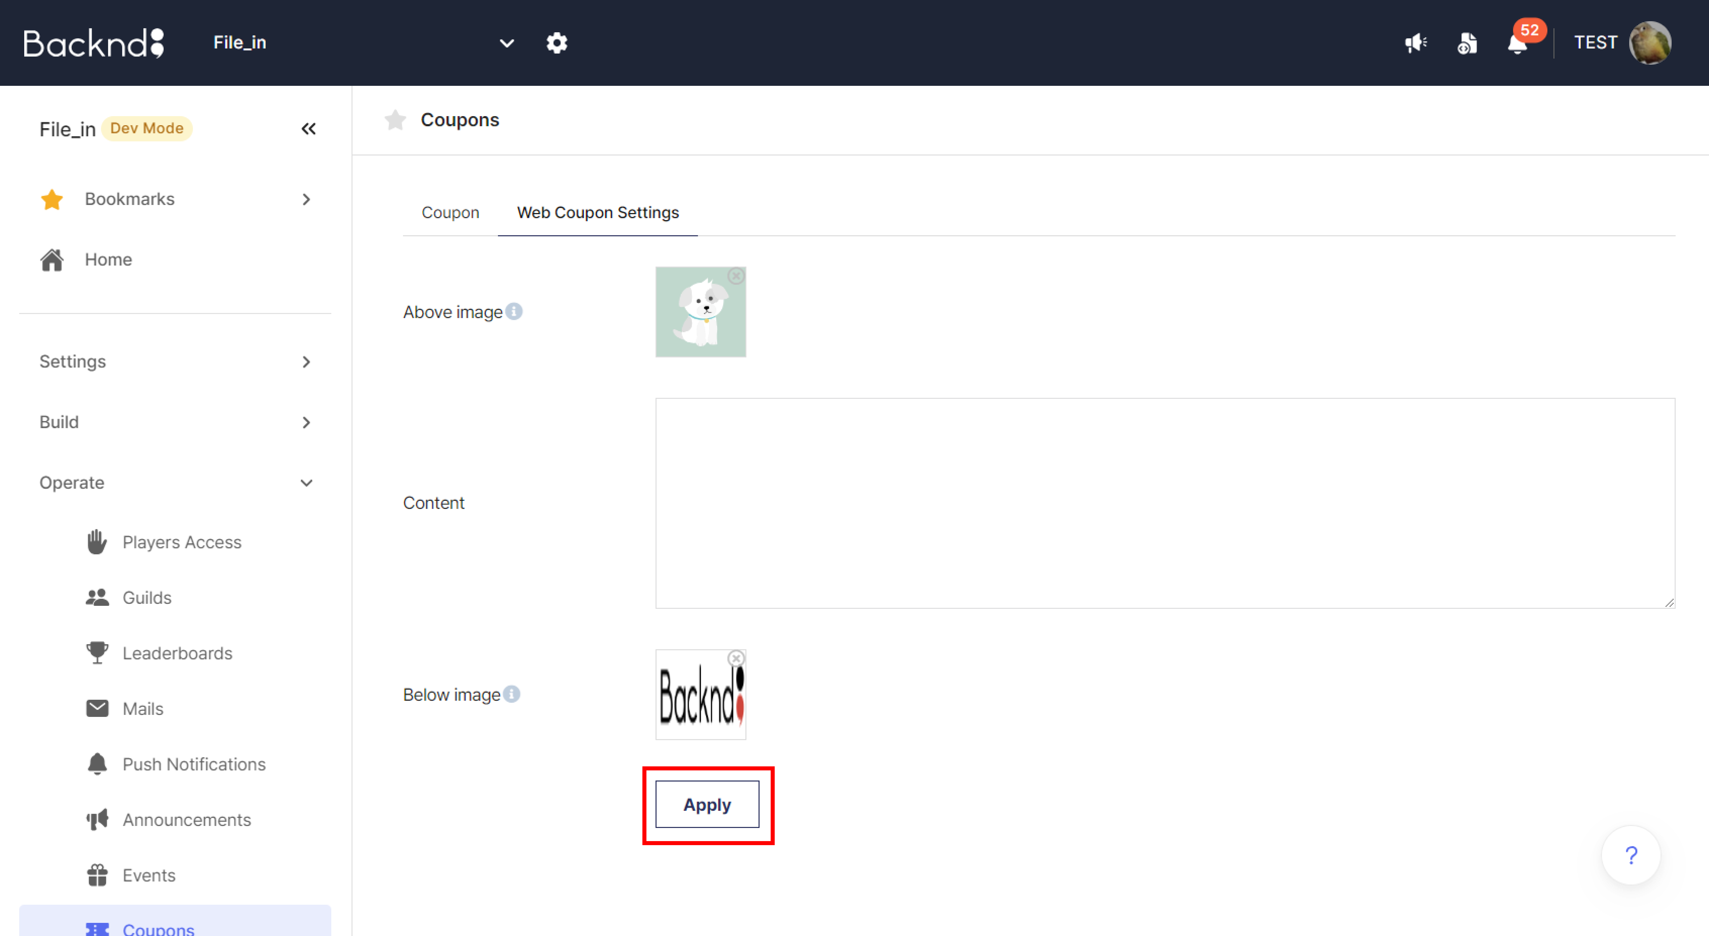Click the puppy Above image thumbnail
Screen dimensions: 1709x936
[x=700, y=312]
